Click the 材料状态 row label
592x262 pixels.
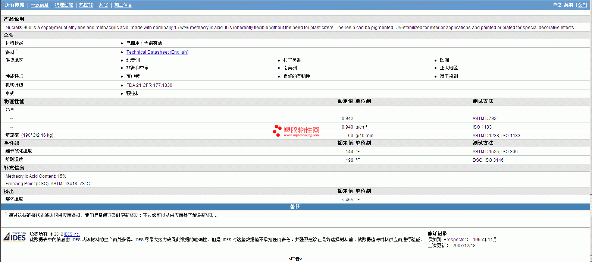click(x=14, y=43)
